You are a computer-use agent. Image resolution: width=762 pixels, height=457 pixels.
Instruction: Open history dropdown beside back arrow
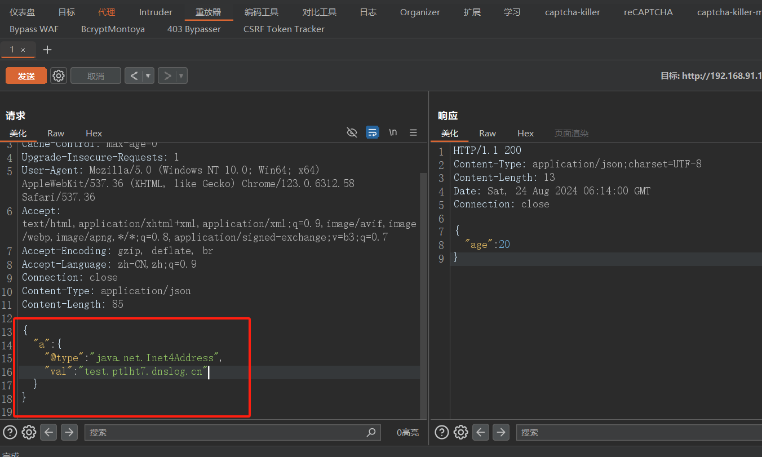(148, 76)
